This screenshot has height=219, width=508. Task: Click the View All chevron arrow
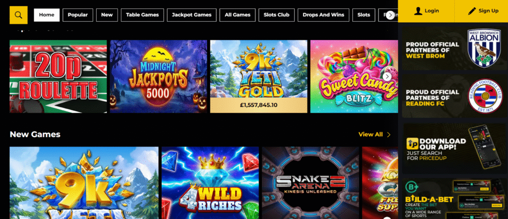point(389,135)
